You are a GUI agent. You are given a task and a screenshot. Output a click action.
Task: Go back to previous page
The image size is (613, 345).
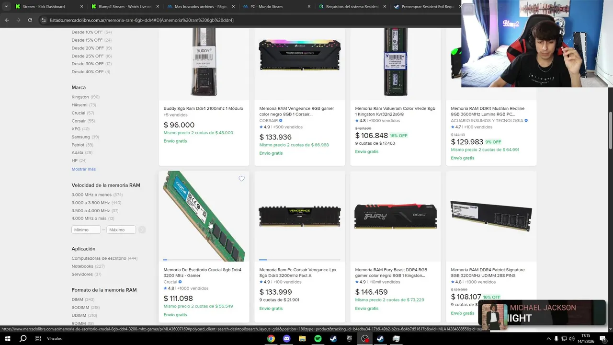click(7, 20)
